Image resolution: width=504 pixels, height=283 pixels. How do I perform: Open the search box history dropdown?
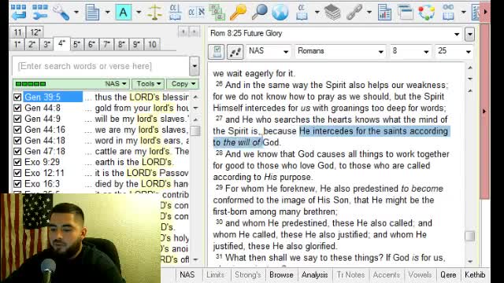[195, 66]
